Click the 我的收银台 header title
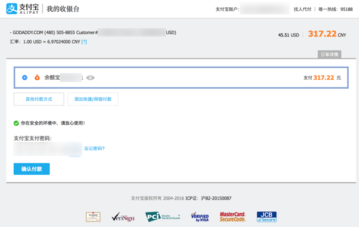Image resolution: width=359 pixels, height=227 pixels. click(x=63, y=9)
